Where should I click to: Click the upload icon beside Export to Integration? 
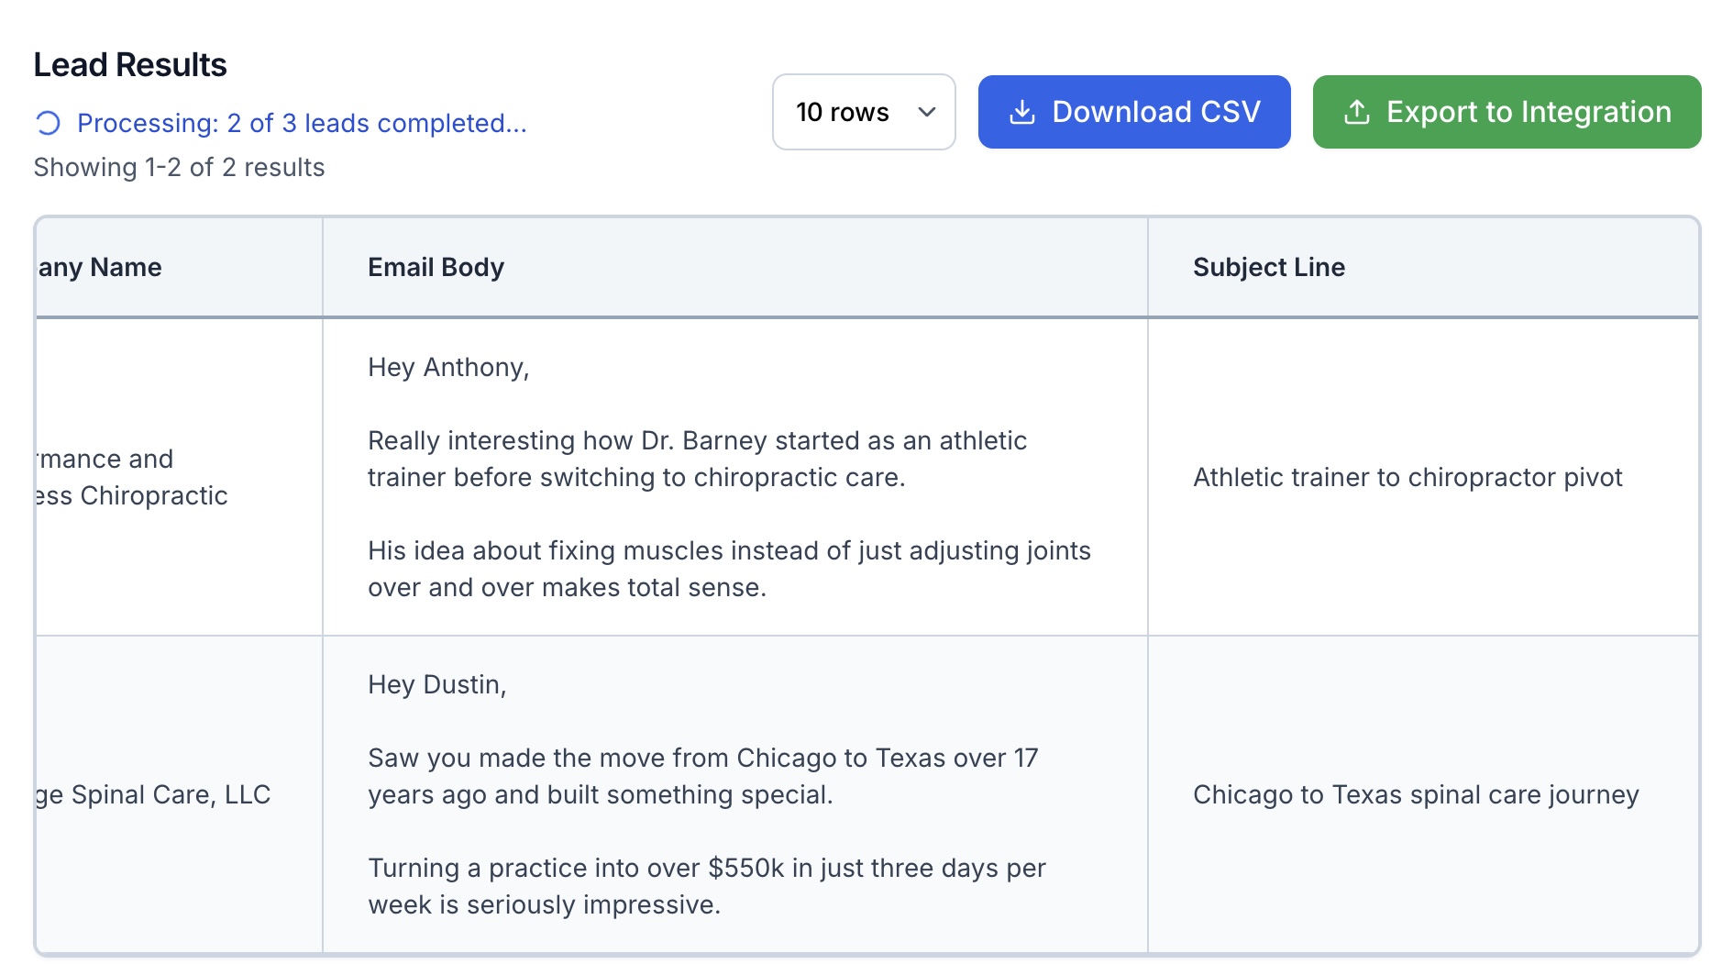[x=1356, y=113]
